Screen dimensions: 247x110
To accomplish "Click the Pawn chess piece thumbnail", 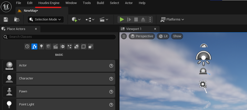I will pos(9,92).
